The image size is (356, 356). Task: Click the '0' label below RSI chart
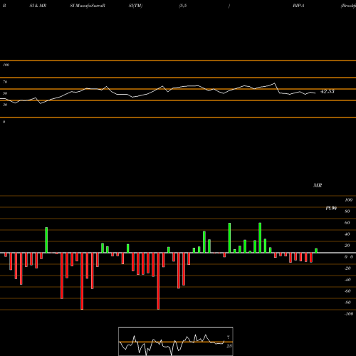(x=4, y=122)
